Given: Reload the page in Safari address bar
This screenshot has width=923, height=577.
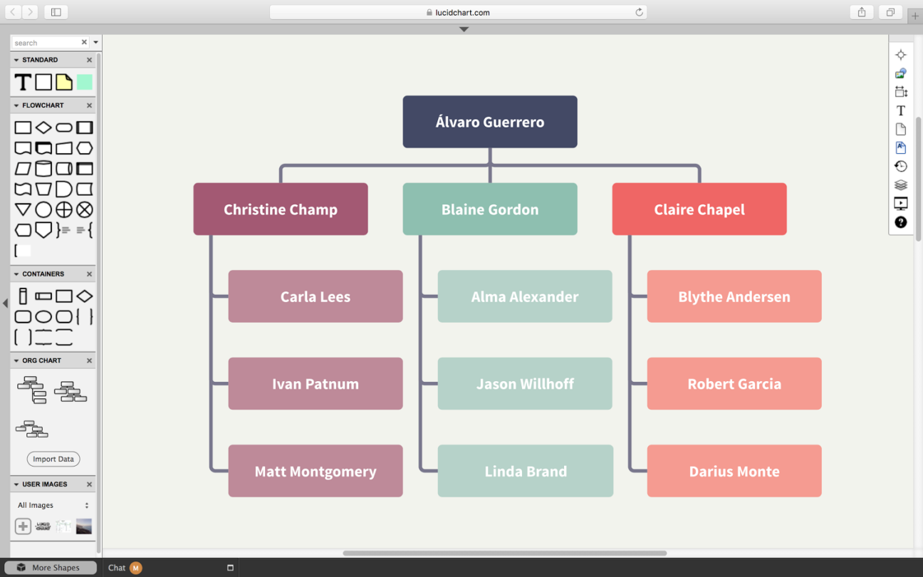Looking at the screenshot, I should coord(639,12).
